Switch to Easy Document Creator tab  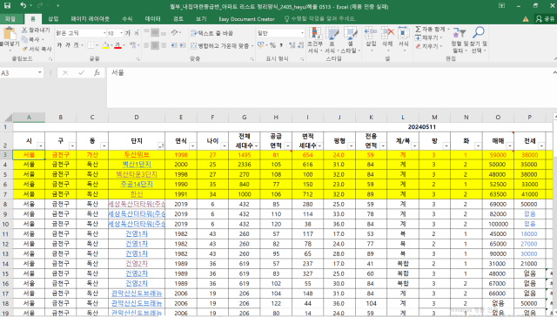[246, 19]
